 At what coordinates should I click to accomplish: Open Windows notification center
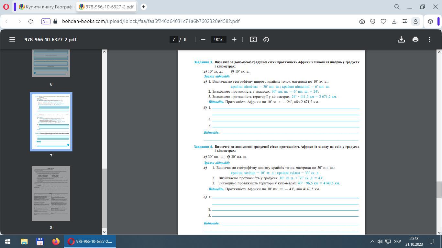click(x=432, y=242)
